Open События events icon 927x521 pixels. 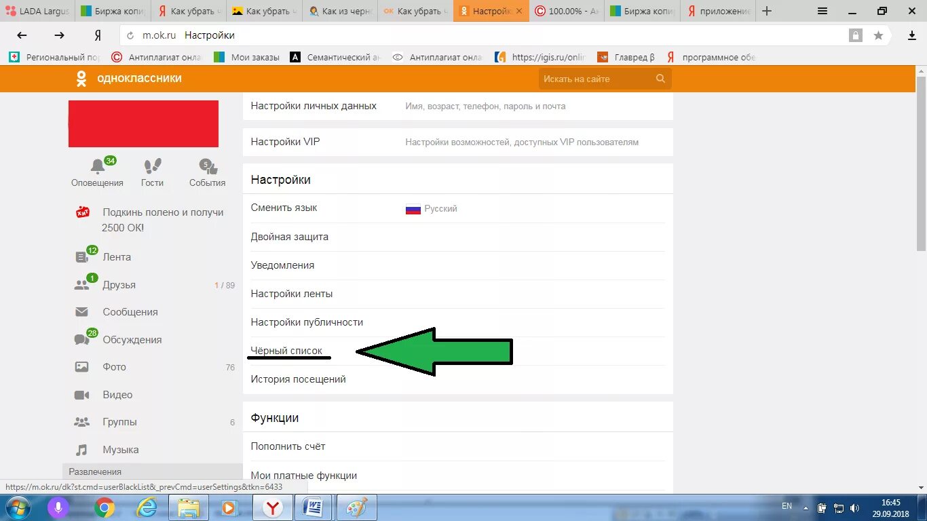click(x=207, y=166)
